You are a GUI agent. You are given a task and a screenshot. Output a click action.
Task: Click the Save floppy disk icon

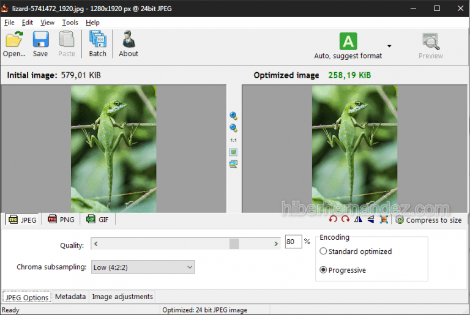click(x=40, y=44)
